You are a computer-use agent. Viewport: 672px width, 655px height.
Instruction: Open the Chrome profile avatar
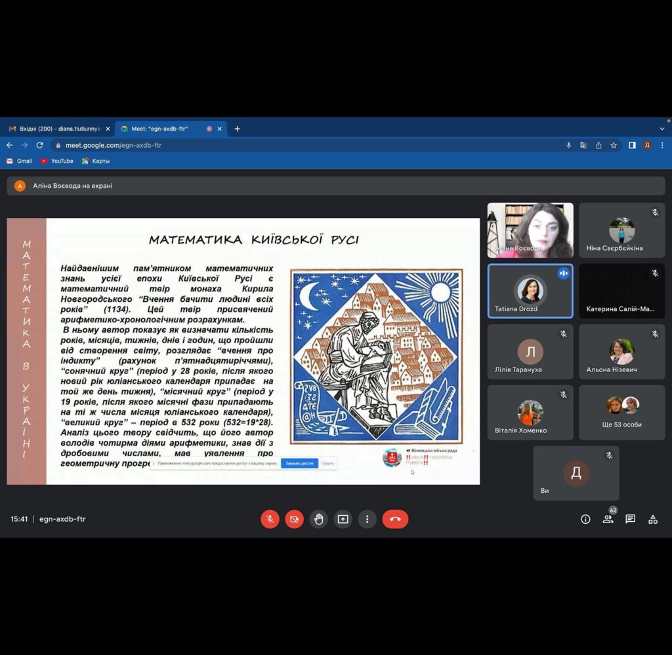coord(647,145)
